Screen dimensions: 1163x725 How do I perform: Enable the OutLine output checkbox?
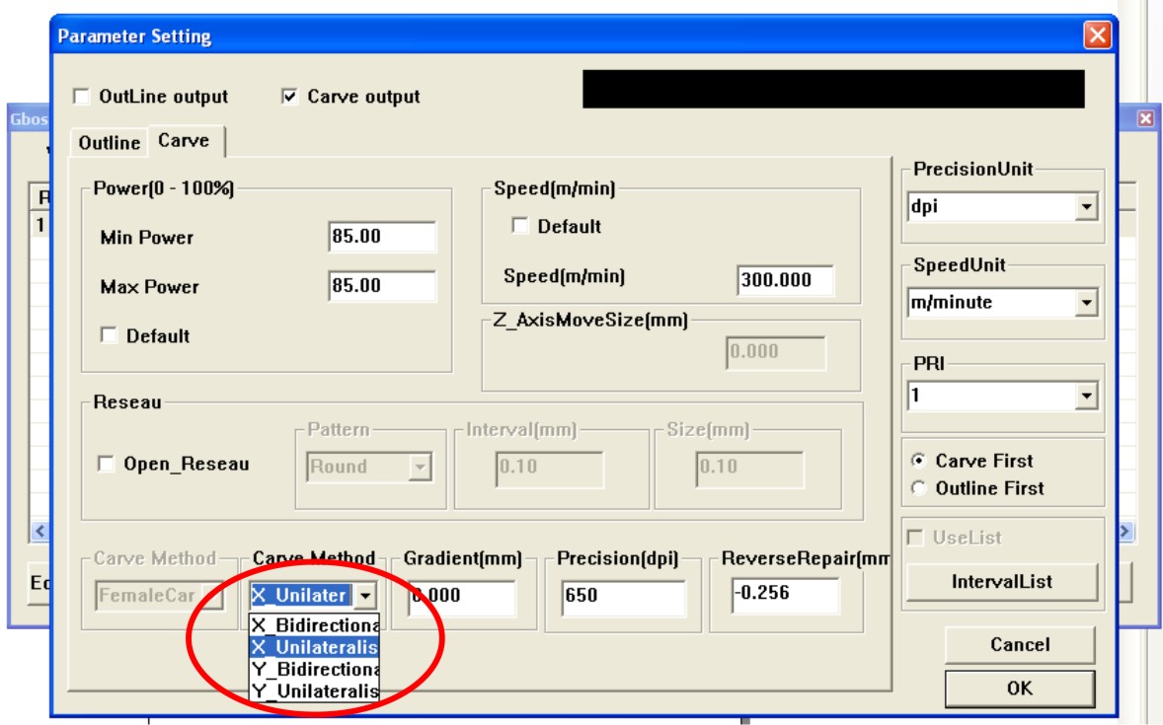coord(82,97)
